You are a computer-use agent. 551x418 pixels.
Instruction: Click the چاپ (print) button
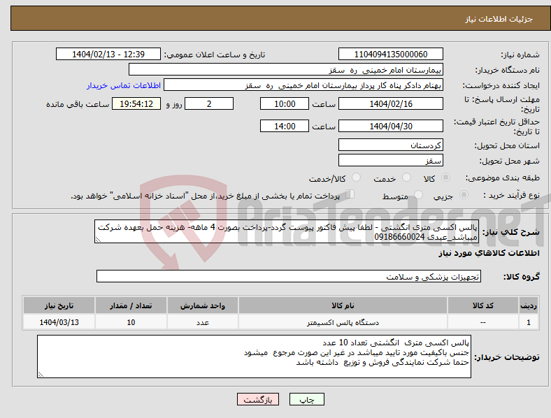(x=306, y=399)
